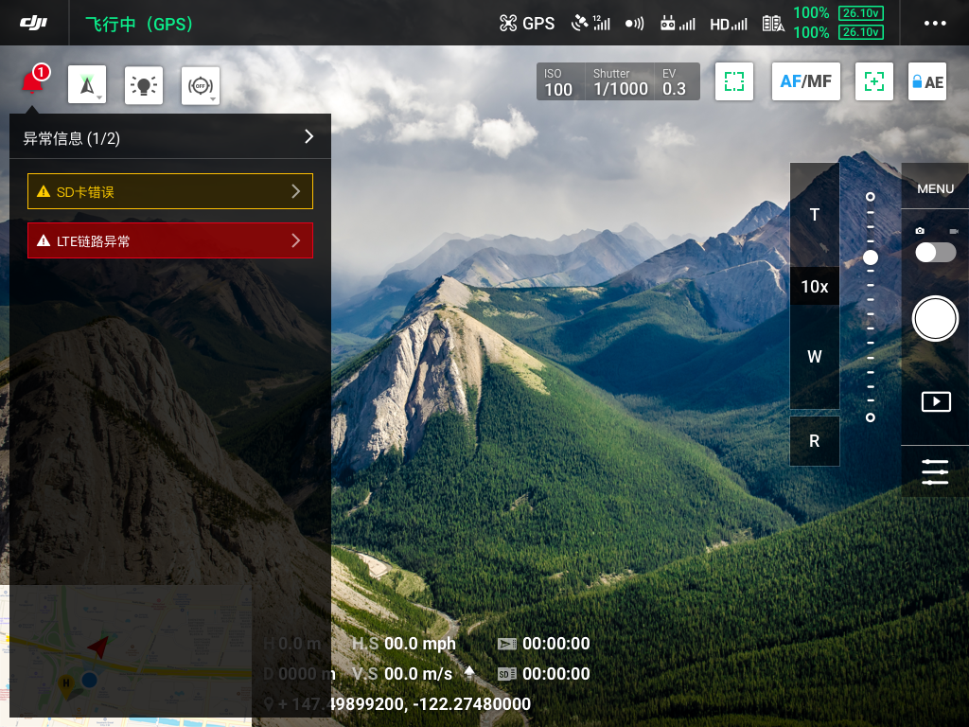Click the green focus frame icon
Image resolution: width=969 pixels, height=727 pixels.
[x=734, y=81]
